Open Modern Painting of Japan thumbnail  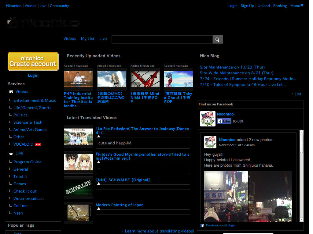click(79, 213)
